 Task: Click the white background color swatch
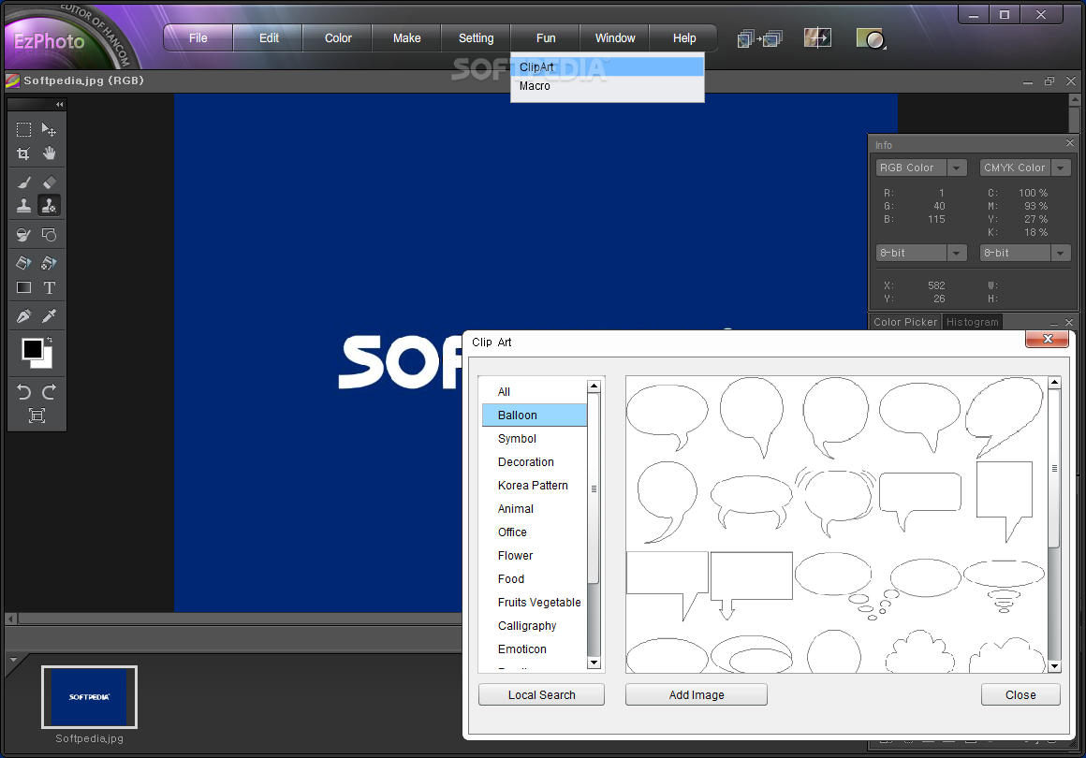tap(46, 362)
